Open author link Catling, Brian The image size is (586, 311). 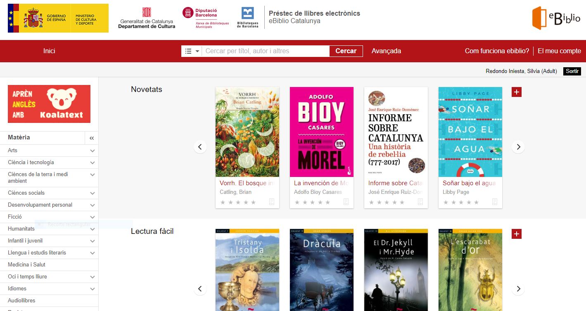tap(235, 192)
